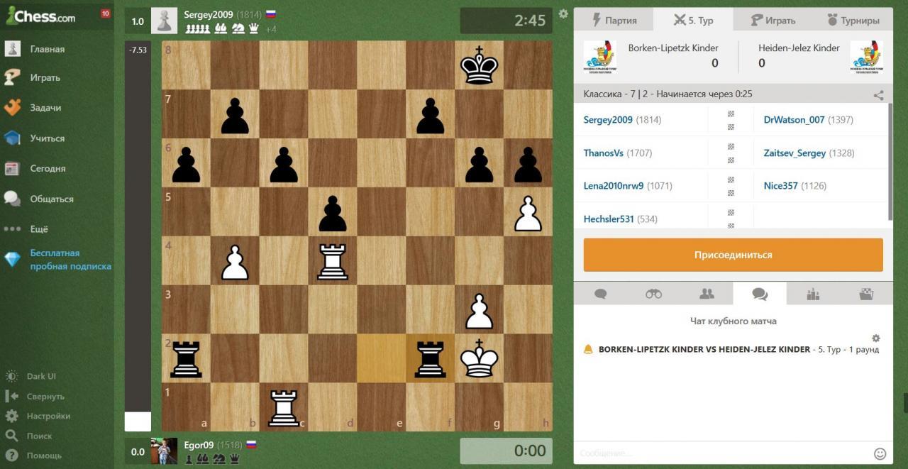Open Nice357 player profile
Screen dimensions: 908x469
tap(781, 186)
